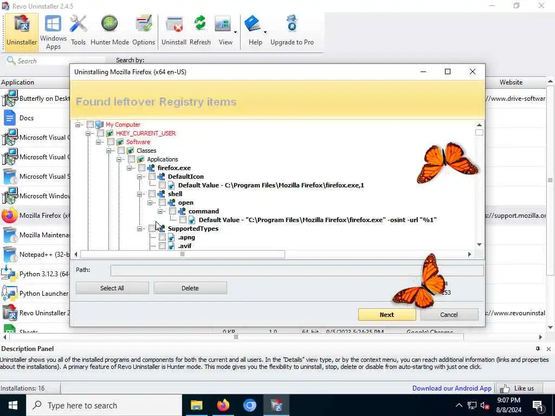Open Chrome from taskbar
The image size is (555, 416).
coord(249,405)
